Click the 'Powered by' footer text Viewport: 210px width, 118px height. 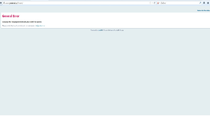pos(94,30)
